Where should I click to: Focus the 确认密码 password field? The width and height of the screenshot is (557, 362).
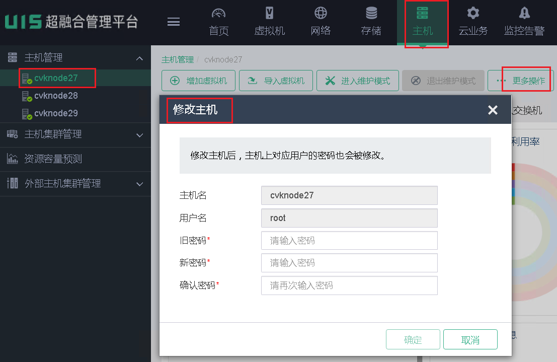pos(349,285)
